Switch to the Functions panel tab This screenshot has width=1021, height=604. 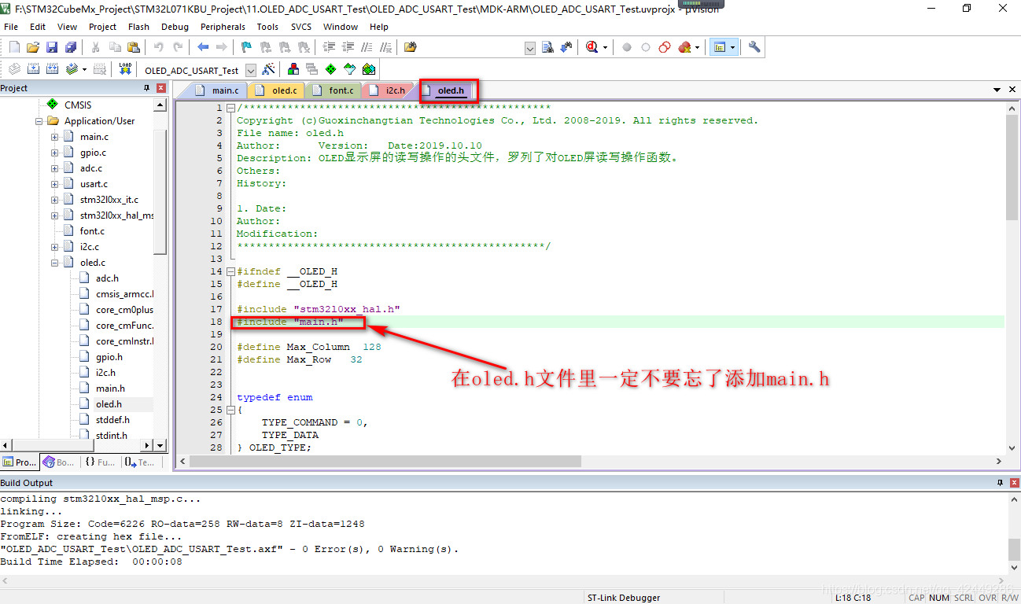coord(100,462)
